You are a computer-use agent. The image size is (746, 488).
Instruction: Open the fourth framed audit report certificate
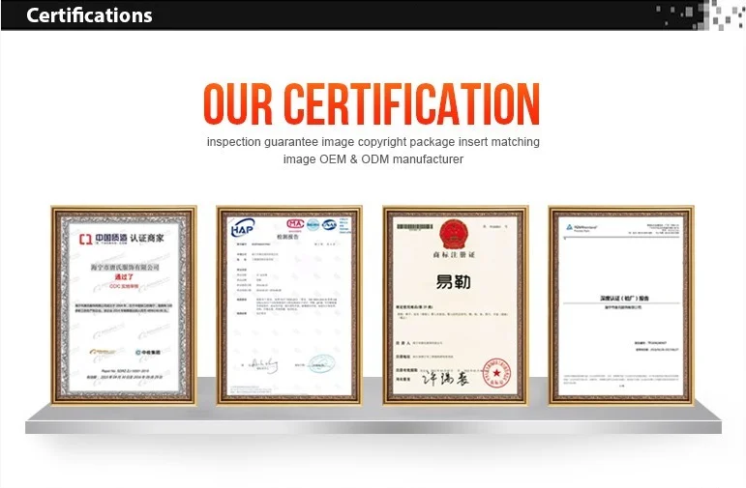[621, 305]
